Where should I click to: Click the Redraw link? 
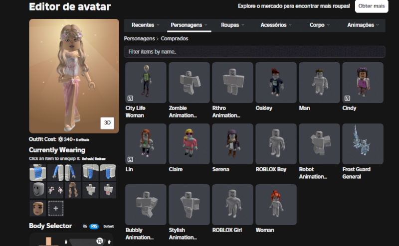click(x=100, y=159)
